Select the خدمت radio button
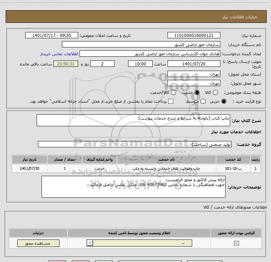271x262 pixels. pos(197,92)
